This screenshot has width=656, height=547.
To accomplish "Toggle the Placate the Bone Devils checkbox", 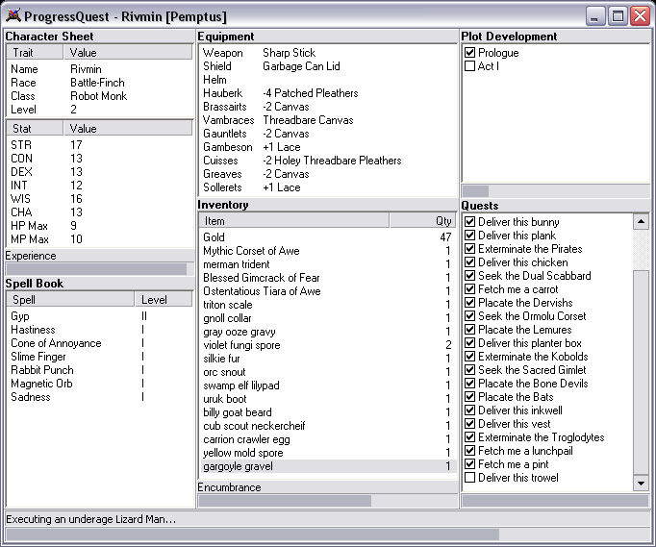I will tap(469, 384).
